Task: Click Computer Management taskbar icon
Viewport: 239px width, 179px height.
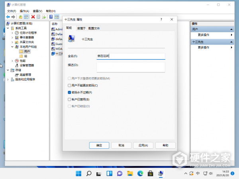Action: pyautogui.click(x=161, y=173)
